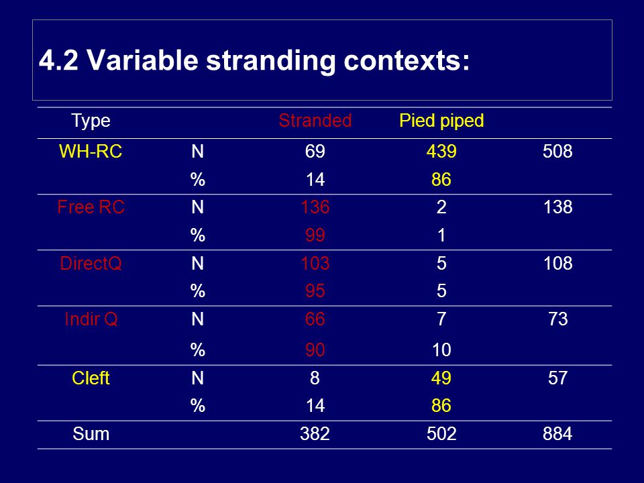Select the pied piped sum value 502
The image size is (644, 483).
[441, 434]
